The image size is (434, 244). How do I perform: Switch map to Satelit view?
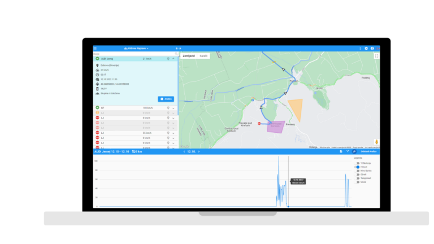click(x=204, y=56)
